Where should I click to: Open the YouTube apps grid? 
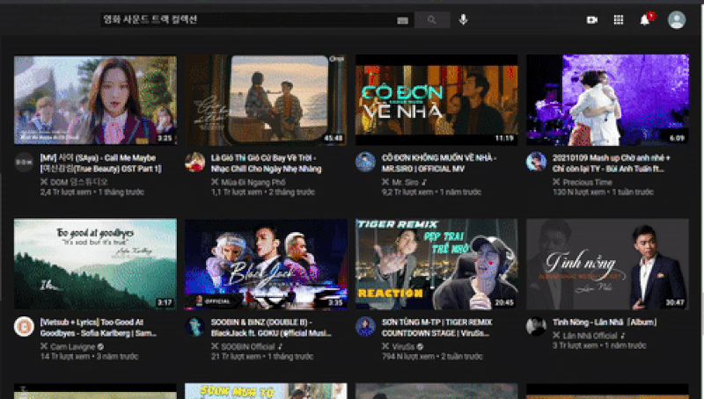click(x=619, y=19)
